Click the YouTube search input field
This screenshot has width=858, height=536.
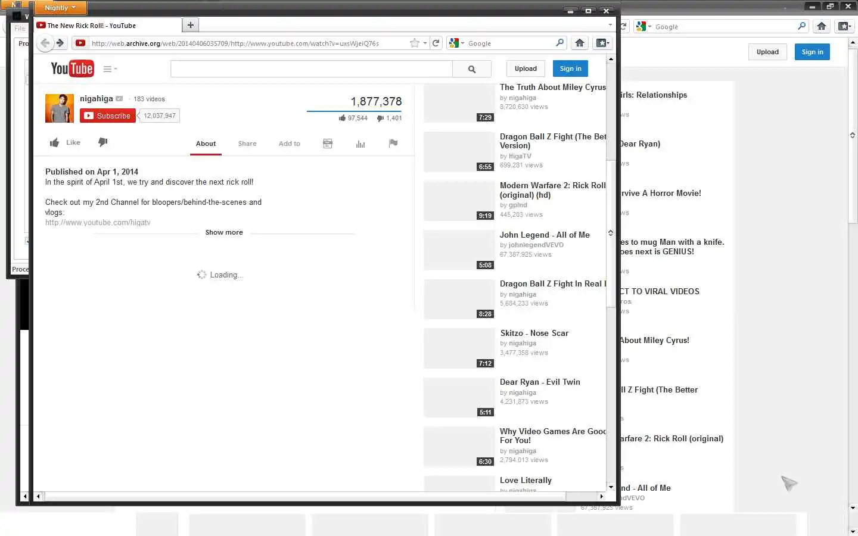[x=312, y=69]
